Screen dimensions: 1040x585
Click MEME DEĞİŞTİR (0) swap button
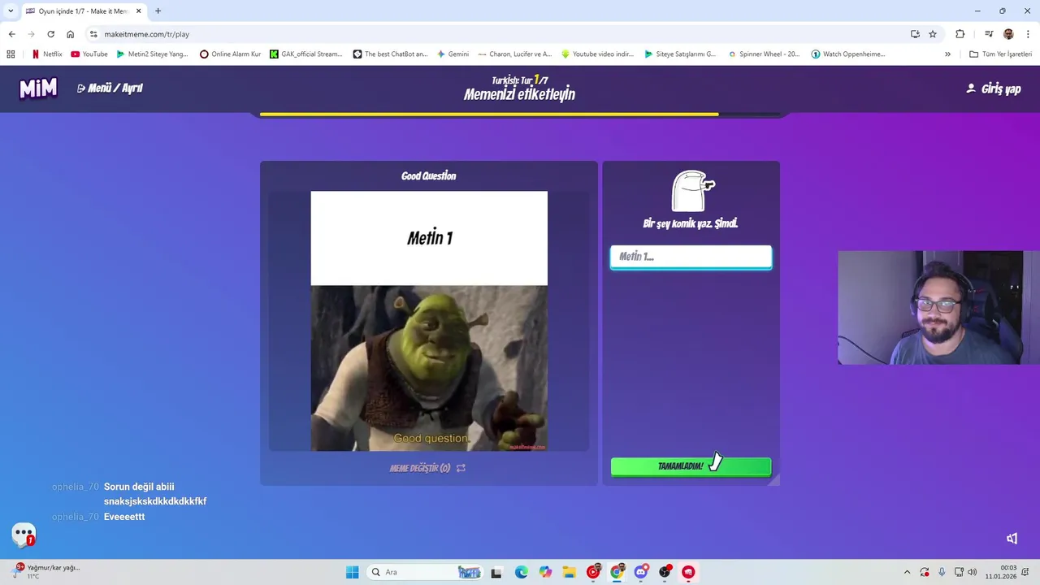pyautogui.click(x=427, y=468)
